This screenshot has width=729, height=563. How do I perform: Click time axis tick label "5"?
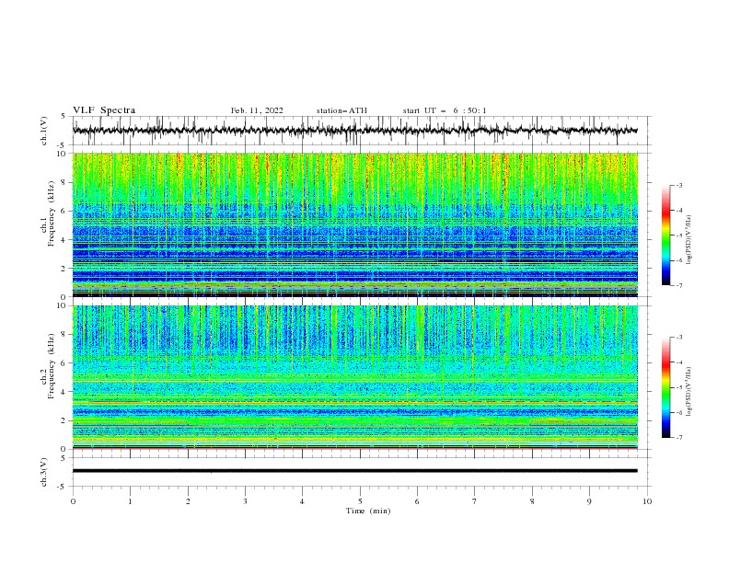click(x=360, y=501)
